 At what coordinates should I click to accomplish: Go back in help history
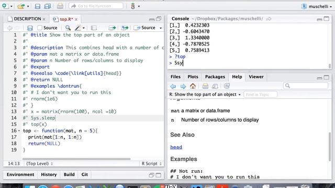point(173,86)
